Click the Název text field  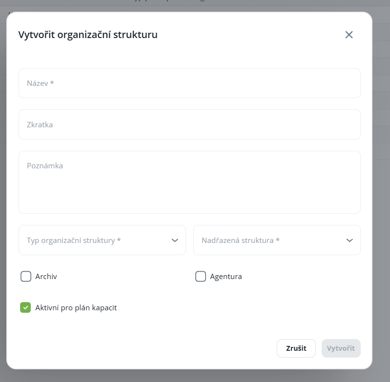click(x=189, y=83)
